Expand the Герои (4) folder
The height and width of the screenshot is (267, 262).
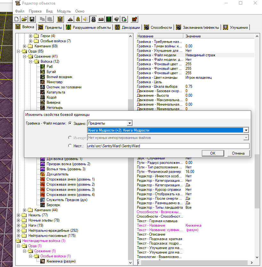point(31,36)
